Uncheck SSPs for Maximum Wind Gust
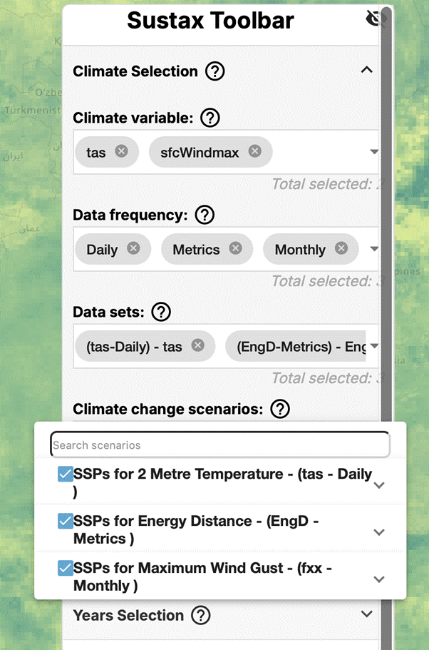 (x=65, y=568)
